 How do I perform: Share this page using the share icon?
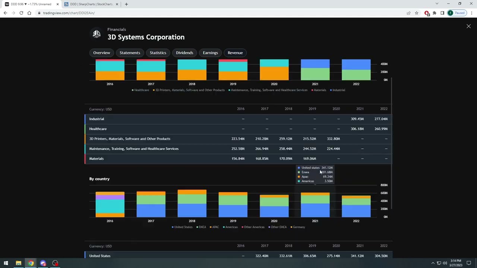(409, 13)
